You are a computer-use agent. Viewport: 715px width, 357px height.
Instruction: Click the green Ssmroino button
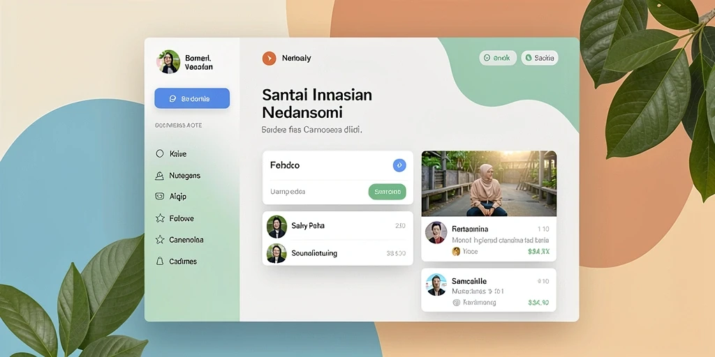[387, 192]
